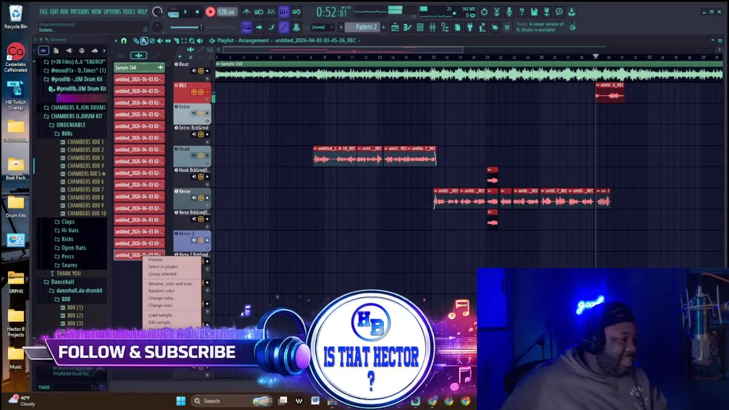Open the piano roll view icon
729x410 pixels.
tap(407, 27)
